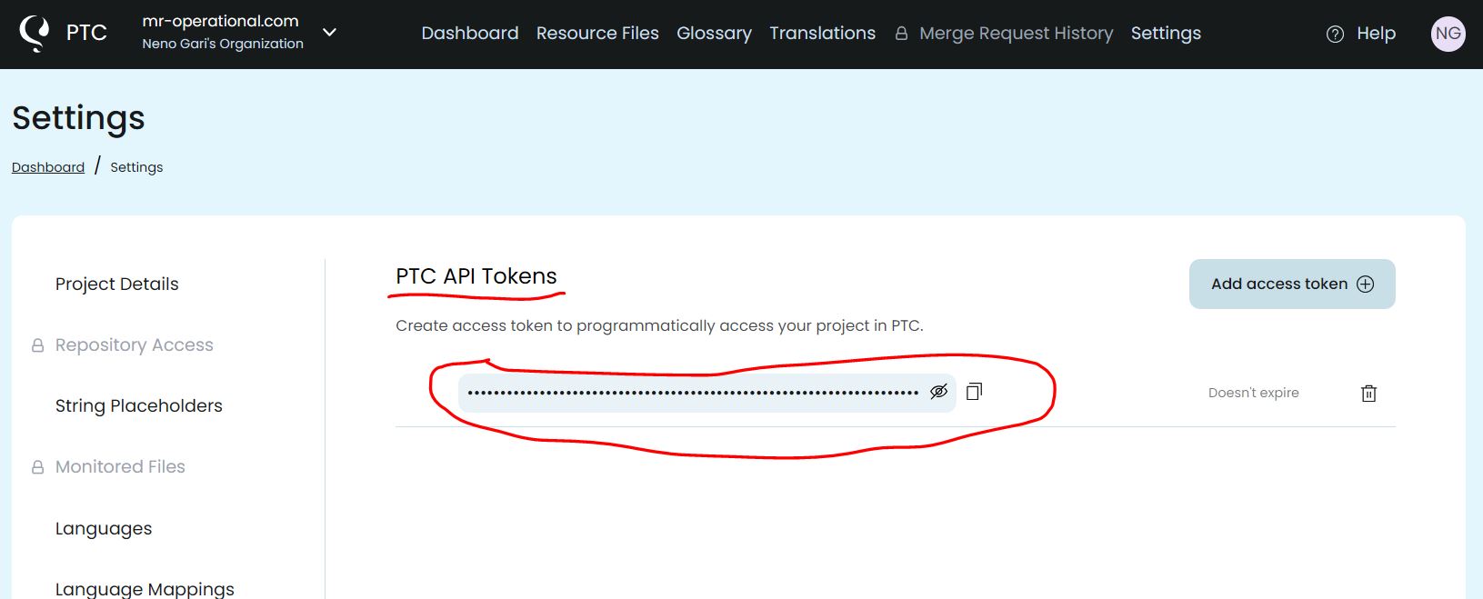The width and height of the screenshot is (1483, 599).
Task: Click inside the masked token field
Action: (706, 393)
